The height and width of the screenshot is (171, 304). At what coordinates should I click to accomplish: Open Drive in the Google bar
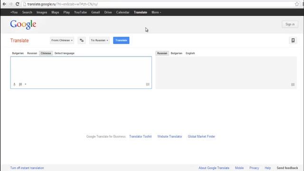[x=108, y=12]
